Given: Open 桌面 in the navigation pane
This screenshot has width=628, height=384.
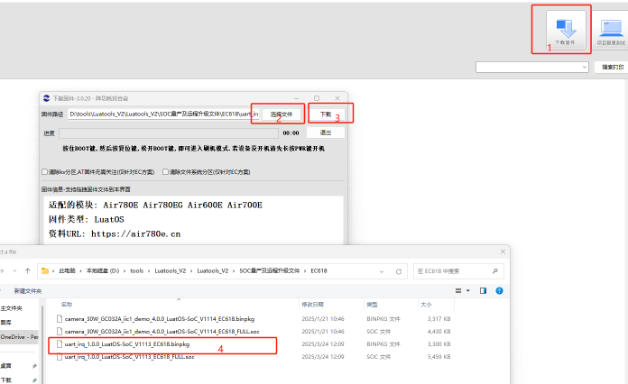Looking at the screenshot, I should point(5,366).
